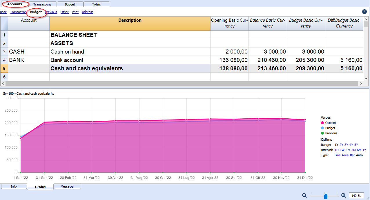Click the zoom in magnifier icon
Screen dimensions: 370x200
point(344,196)
